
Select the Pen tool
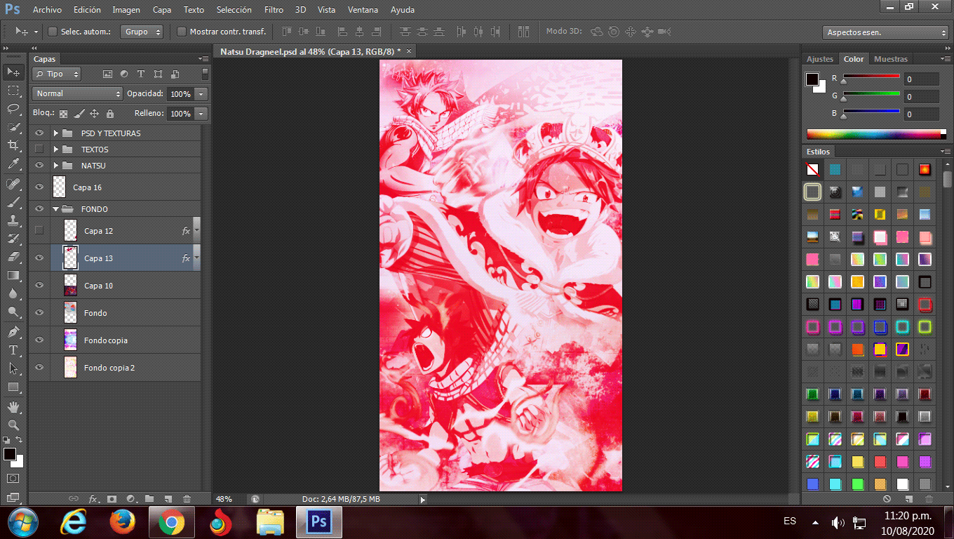(13, 331)
